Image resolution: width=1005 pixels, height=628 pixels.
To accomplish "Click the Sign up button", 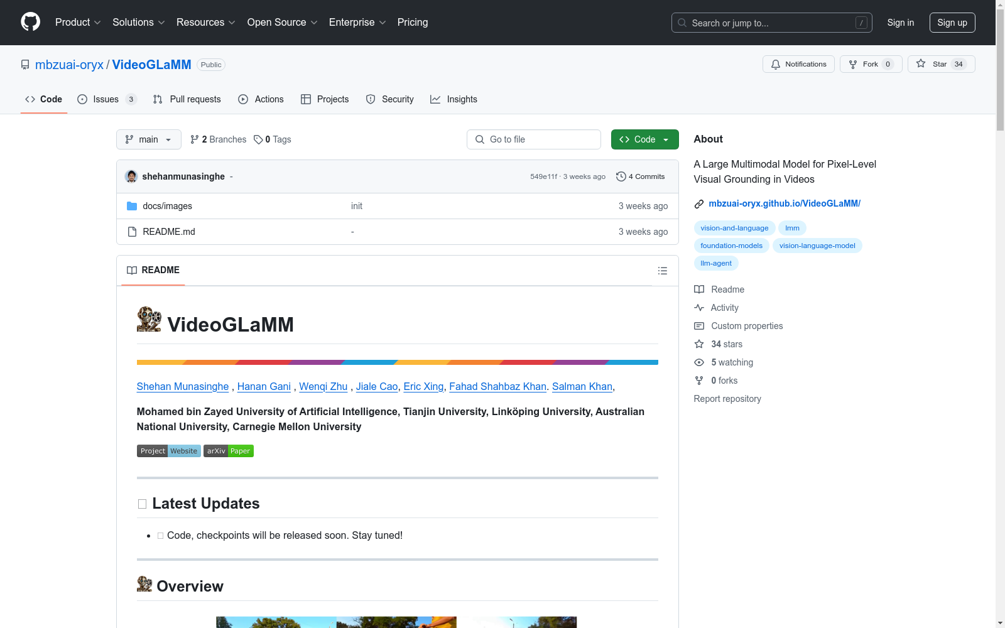I will tap(952, 23).
